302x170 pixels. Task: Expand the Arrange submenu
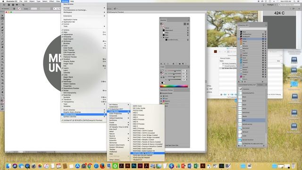(84, 8)
